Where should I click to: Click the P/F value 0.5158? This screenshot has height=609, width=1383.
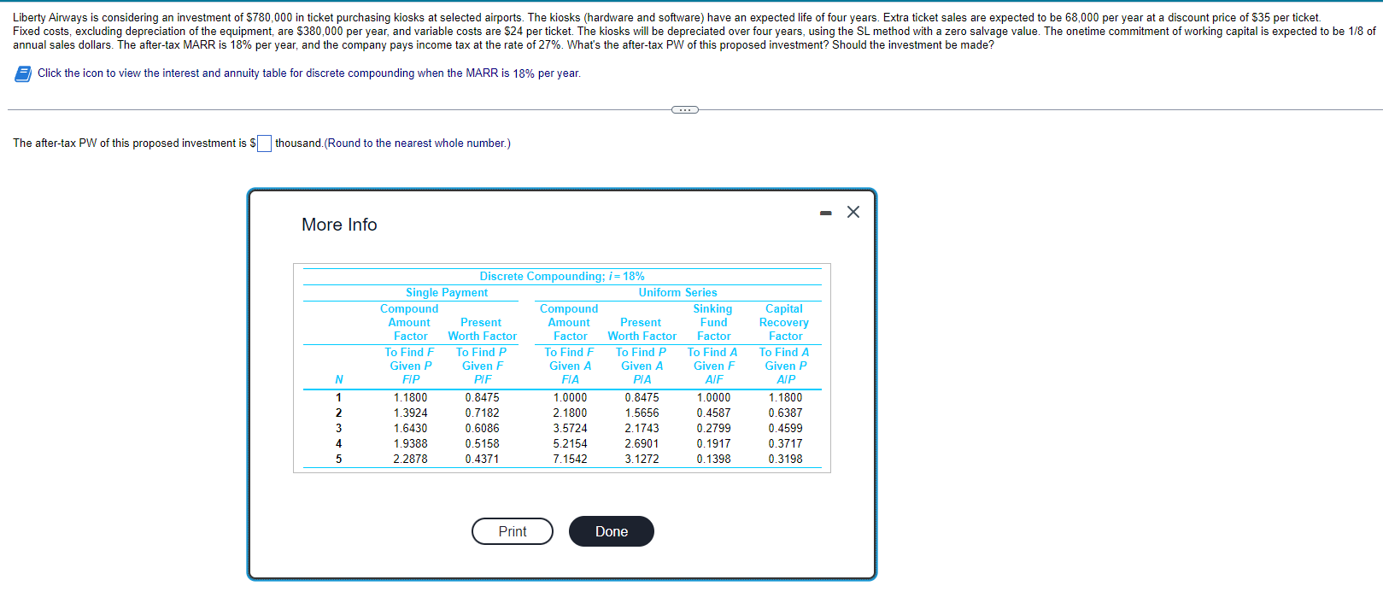pyautogui.click(x=483, y=443)
